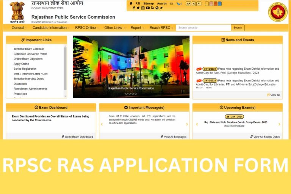The height and width of the screenshot is (194, 291).
Task: Increase font size with A+ button
Action: point(188,4)
